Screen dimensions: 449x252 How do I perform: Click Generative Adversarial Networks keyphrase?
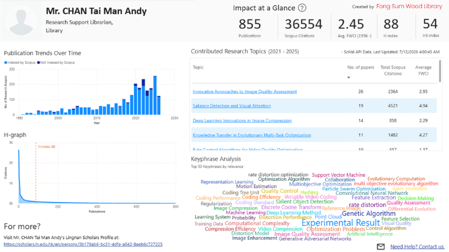click(x=315, y=239)
